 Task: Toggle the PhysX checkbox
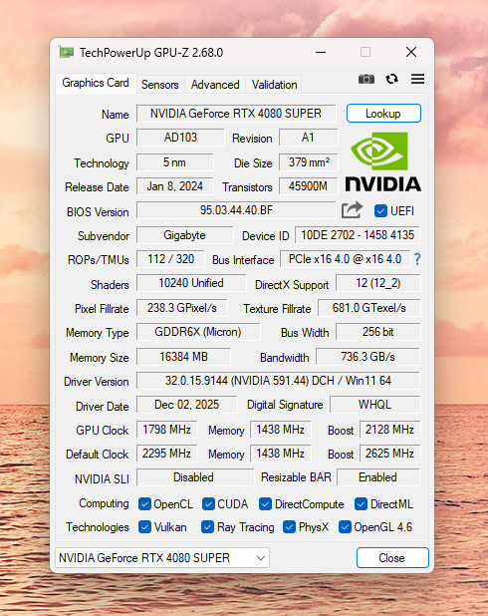tap(289, 527)
